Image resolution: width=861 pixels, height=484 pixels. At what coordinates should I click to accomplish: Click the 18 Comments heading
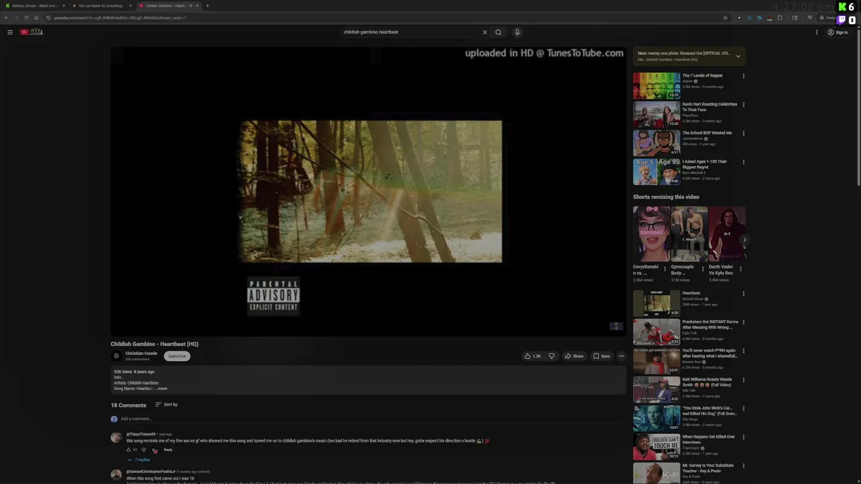coord(128,405)
